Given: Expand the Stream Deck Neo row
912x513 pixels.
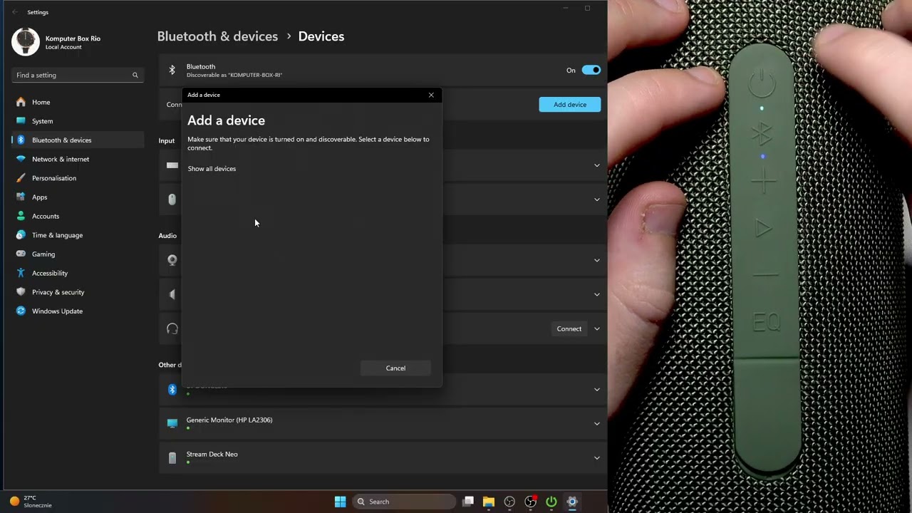Looking at the screenshot, I should (597, 457).
